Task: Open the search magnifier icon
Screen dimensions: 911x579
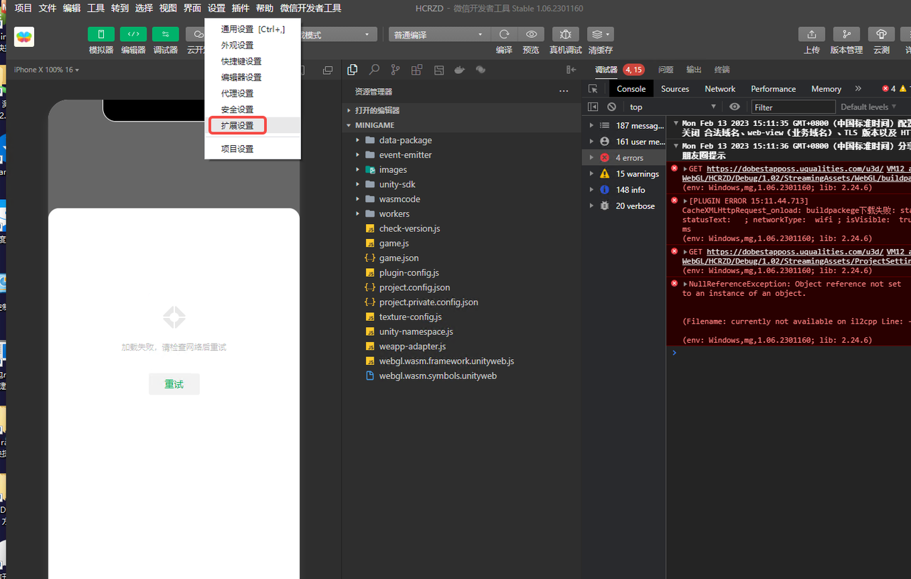Action: coord(374,70)
